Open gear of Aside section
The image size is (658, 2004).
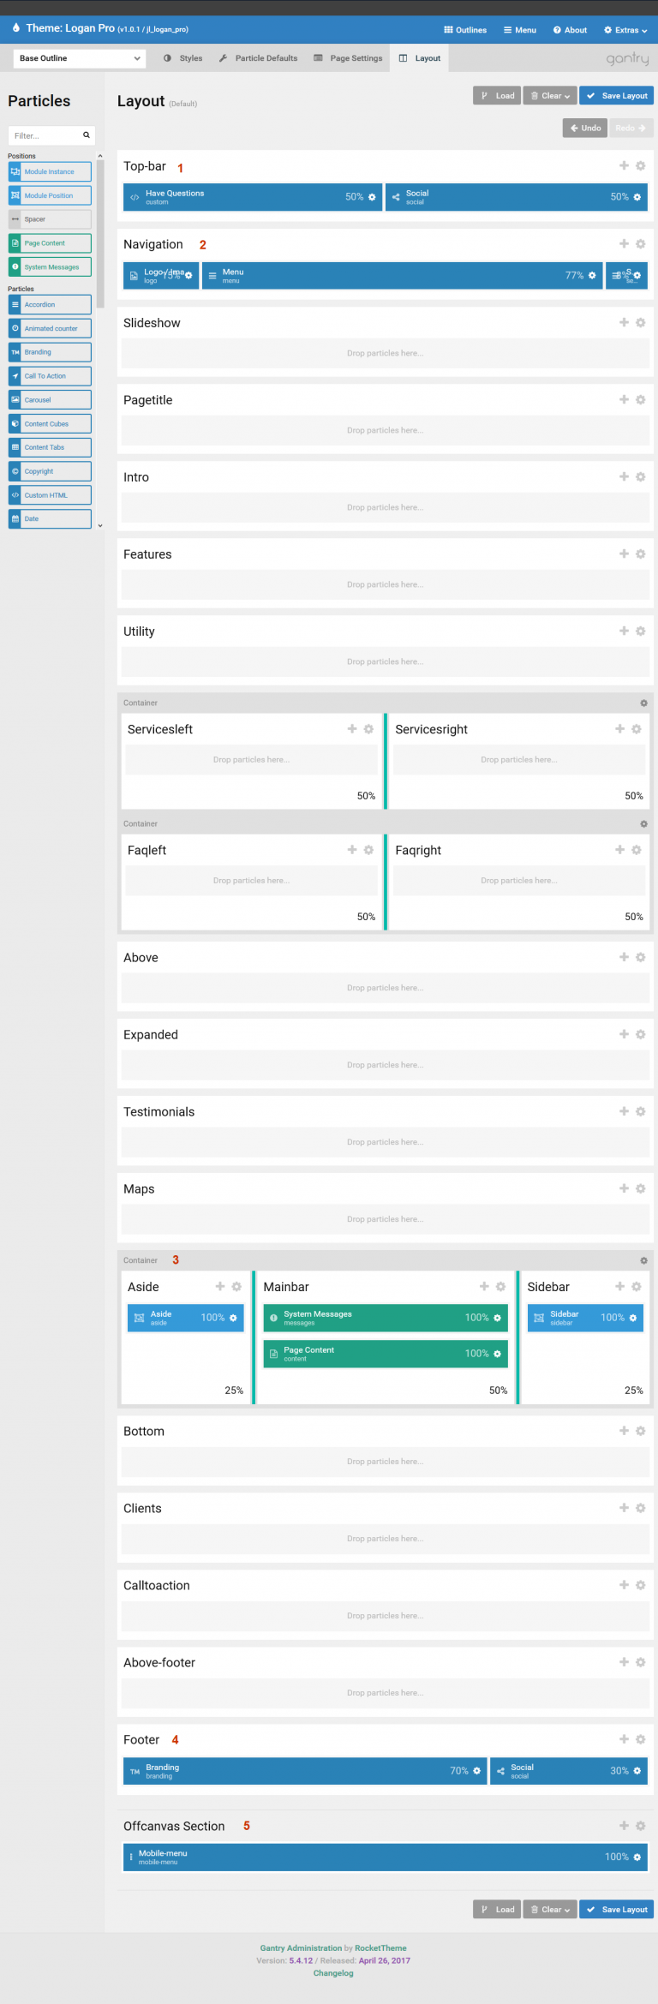click(x=236, y=1287)
